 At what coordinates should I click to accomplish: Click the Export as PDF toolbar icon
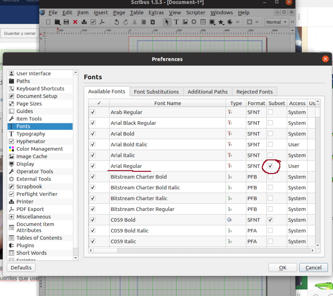(x=102, y=22)
